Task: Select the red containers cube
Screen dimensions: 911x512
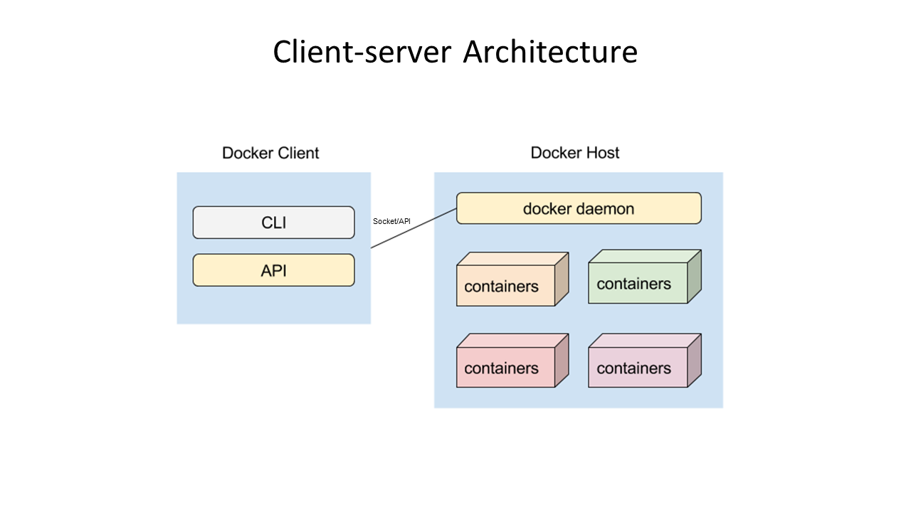Action: [x=512, y=361]
